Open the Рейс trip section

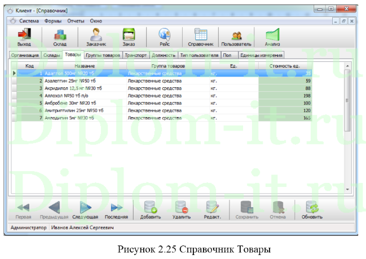pos(165,37)
